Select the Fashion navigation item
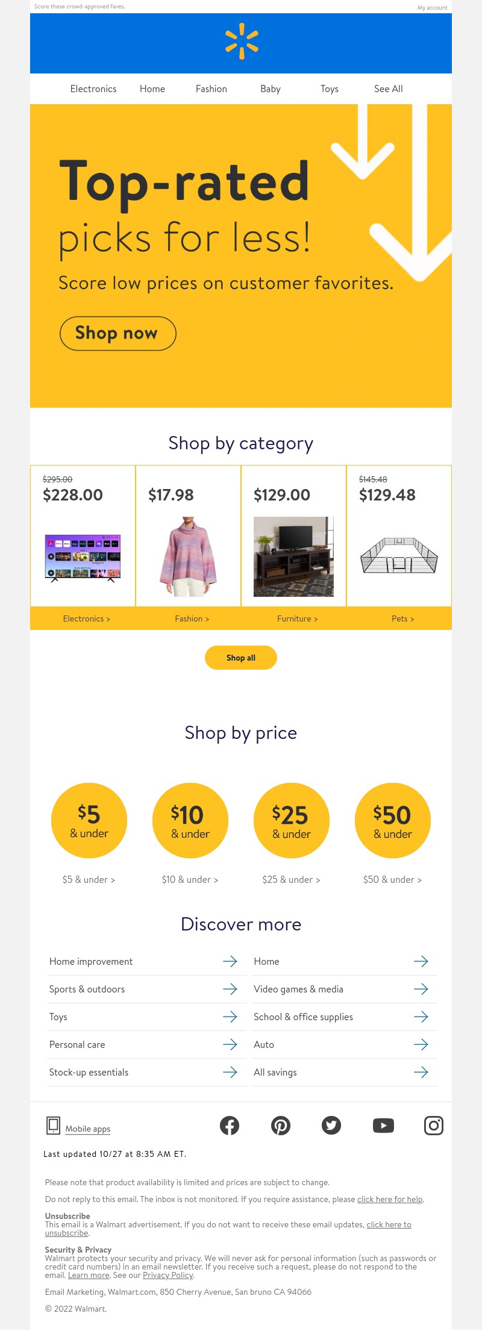Viewport: 482px width, 1343px height. click(x=211, y=89)
